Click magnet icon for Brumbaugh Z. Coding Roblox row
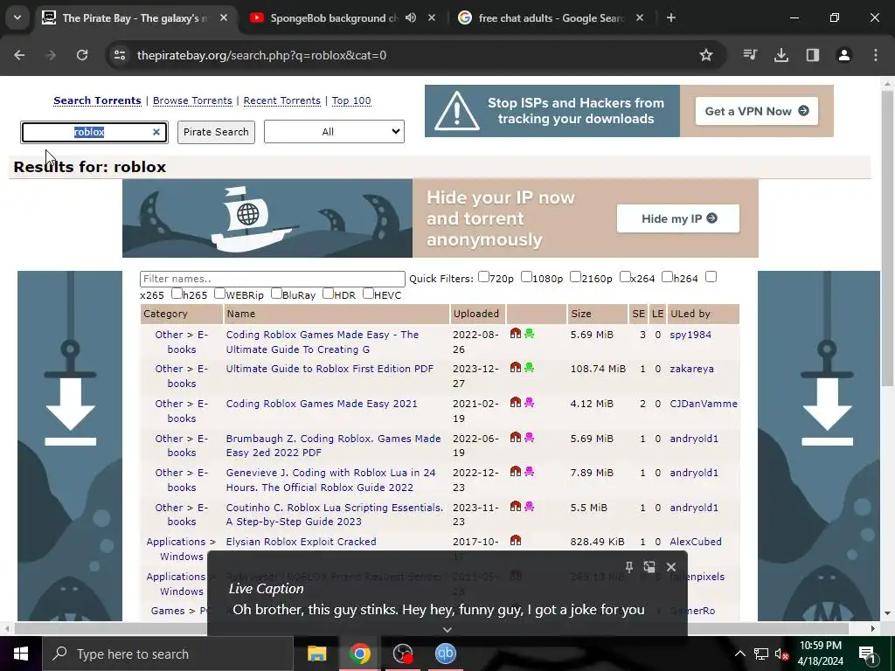895x671 pixels. 516,437
